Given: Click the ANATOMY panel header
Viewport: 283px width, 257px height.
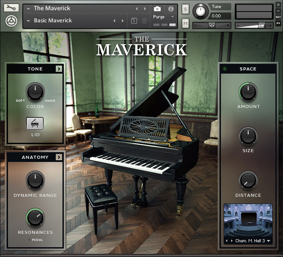Looking at the screenshot, I should coord(35,157).
